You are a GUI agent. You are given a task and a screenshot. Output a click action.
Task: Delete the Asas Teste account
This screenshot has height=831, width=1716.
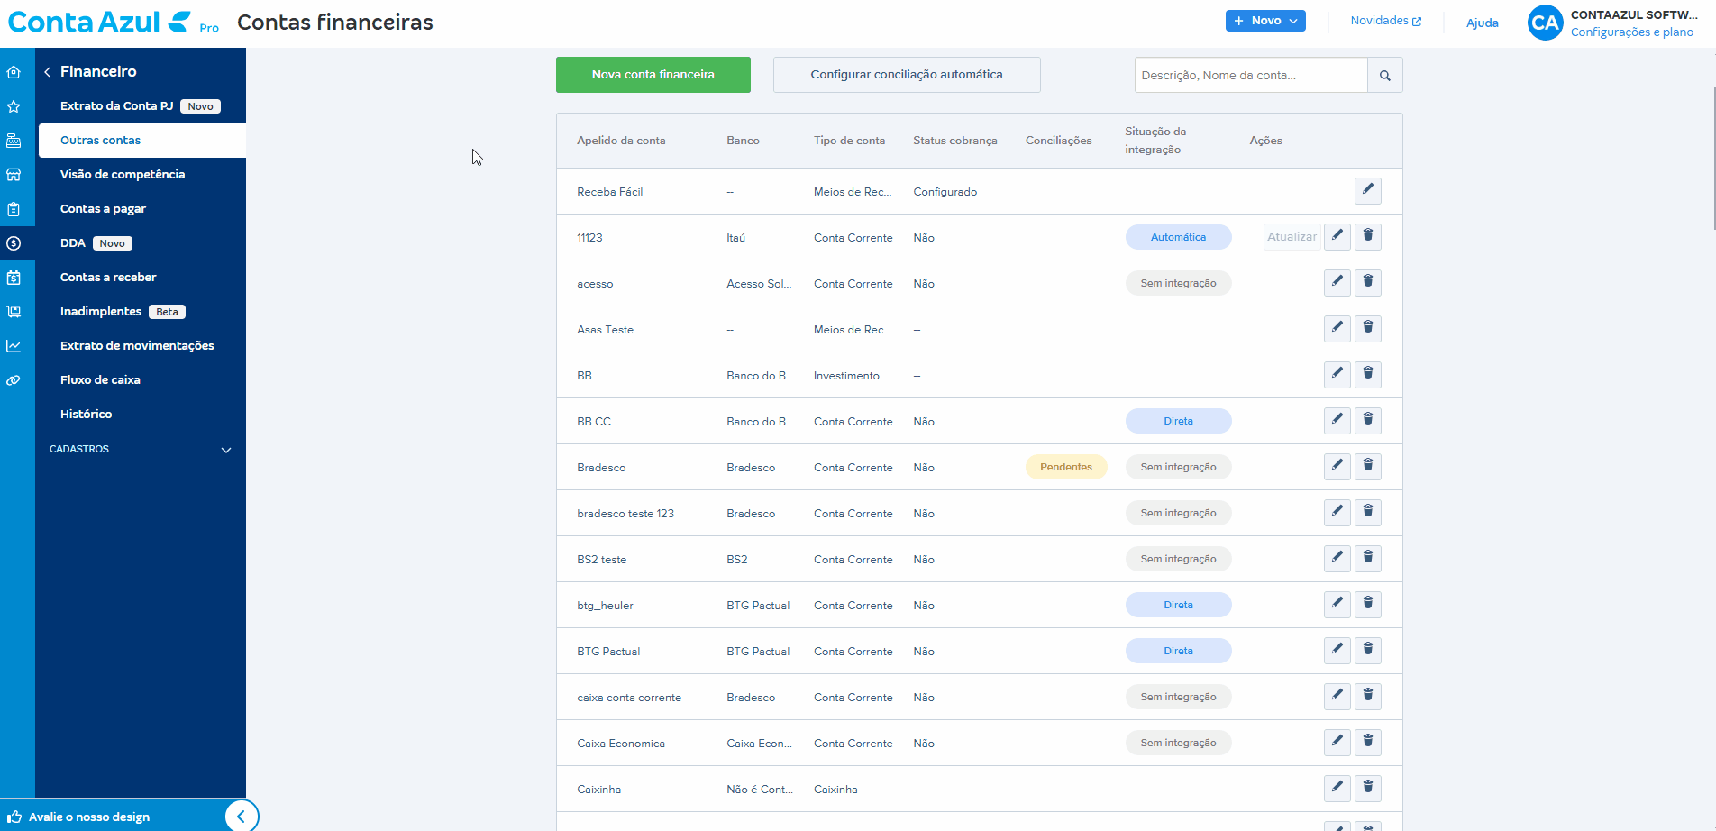(x=1368, y=328)
